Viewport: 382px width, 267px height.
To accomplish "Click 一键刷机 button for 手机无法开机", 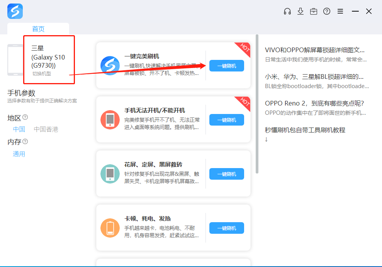I will point(227,120).
